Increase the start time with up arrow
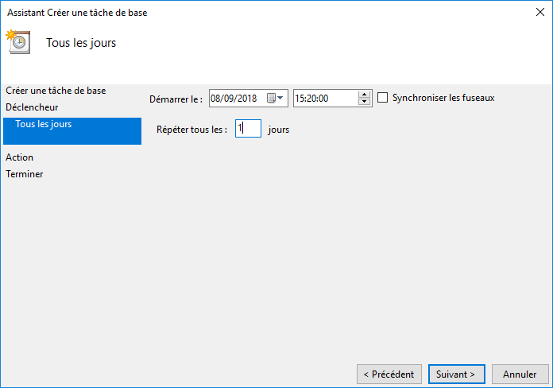553x388 pixels. point(364,95)
